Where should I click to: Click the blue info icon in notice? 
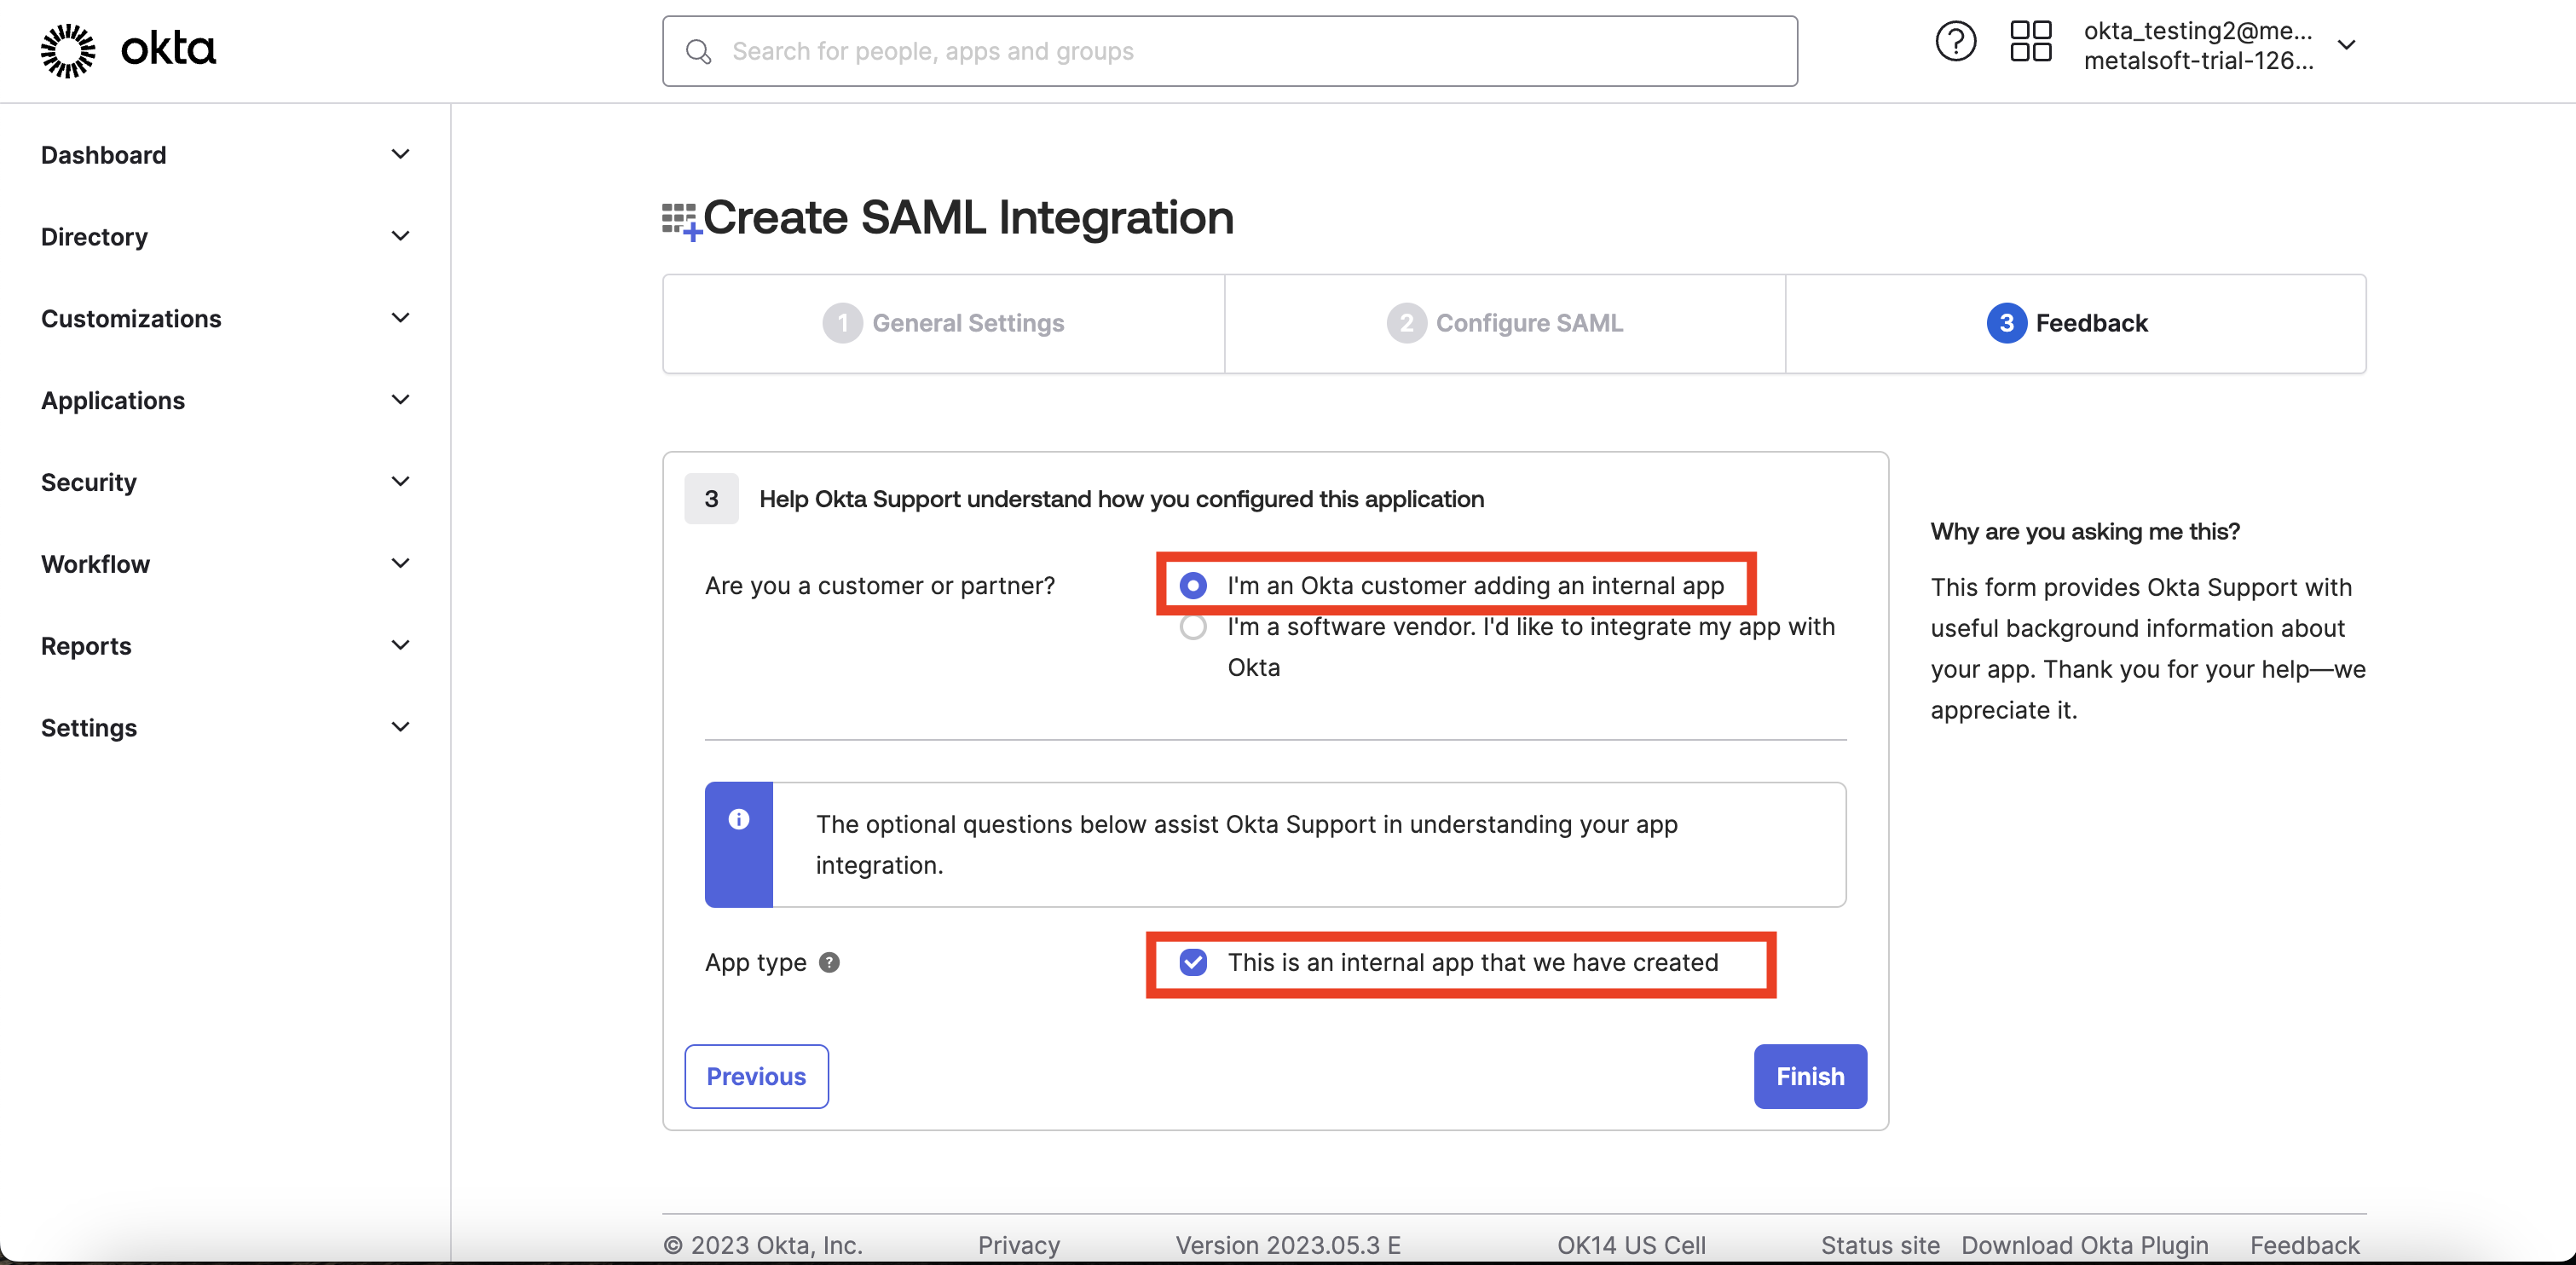tap(739, 820)
